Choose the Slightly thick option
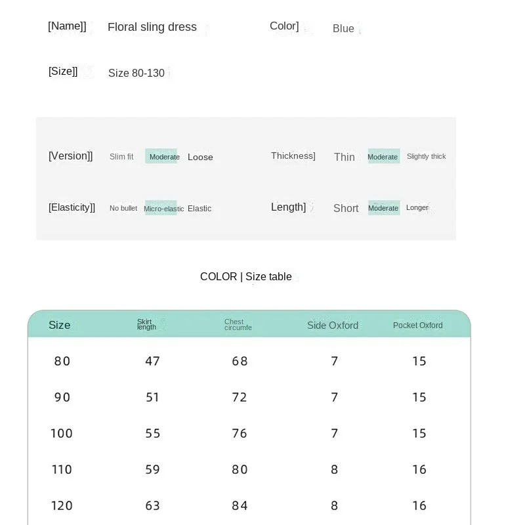Screen dimensions: 525x525 [426, 156]
